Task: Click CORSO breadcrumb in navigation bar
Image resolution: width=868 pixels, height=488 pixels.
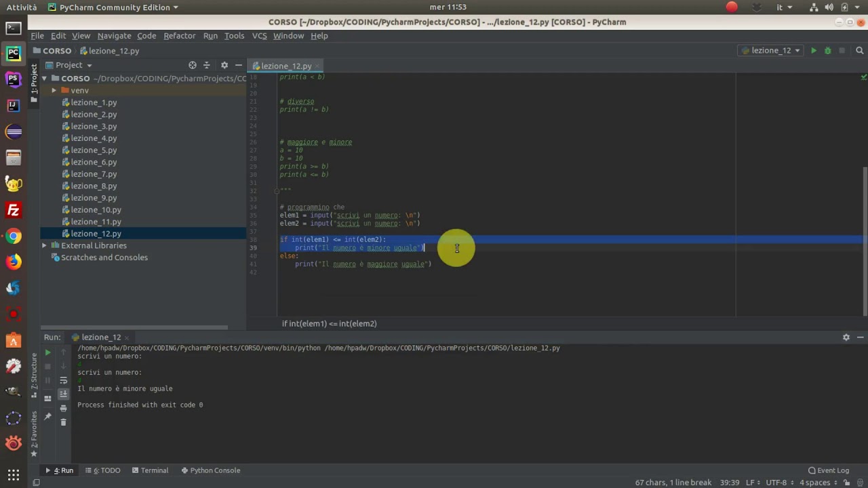Action: click(51, 51)
